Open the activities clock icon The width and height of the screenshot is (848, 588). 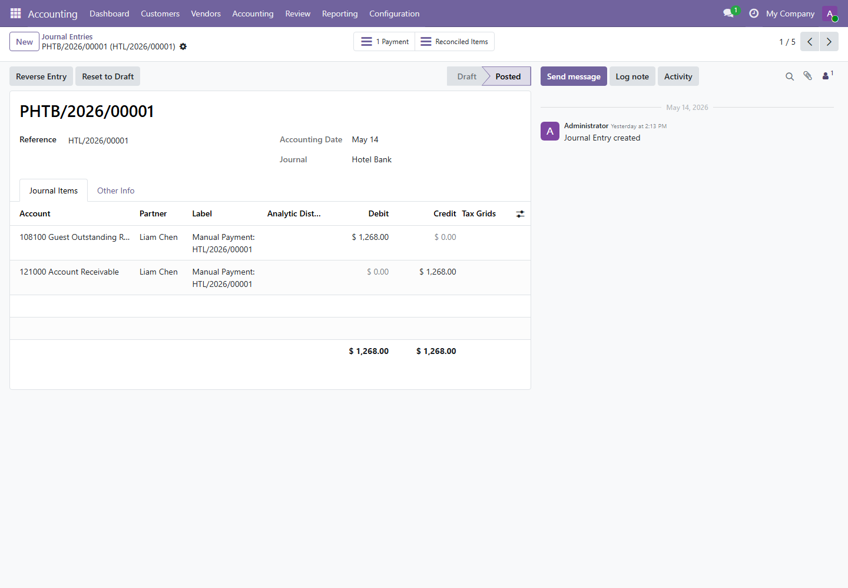coord(754,13)
